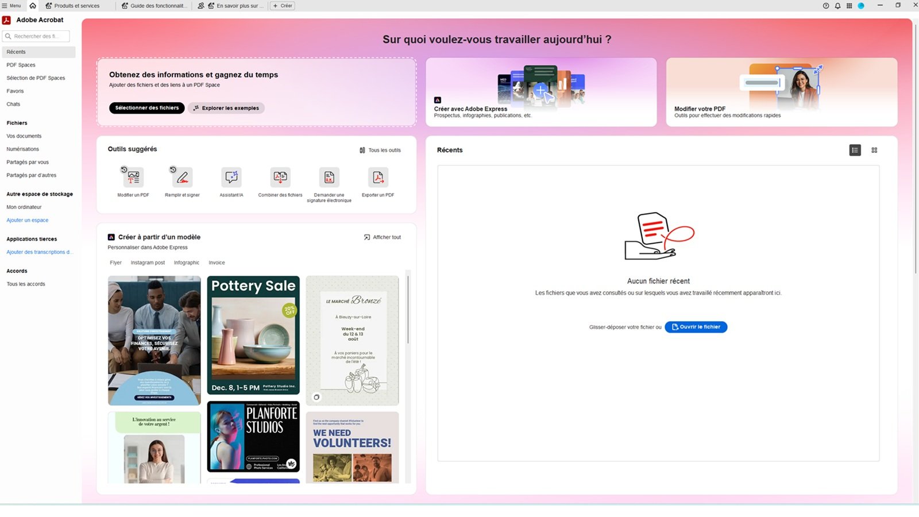Click the Ajouter un espace link
The image size is (919, 517).
28,220
